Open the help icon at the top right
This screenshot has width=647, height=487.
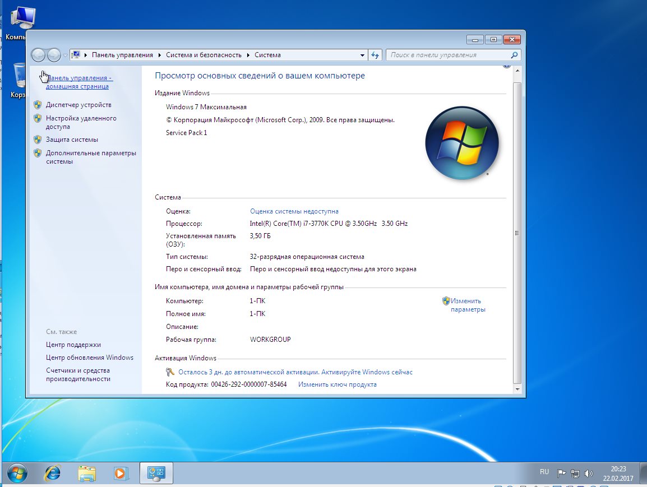[x=507, y=65]
